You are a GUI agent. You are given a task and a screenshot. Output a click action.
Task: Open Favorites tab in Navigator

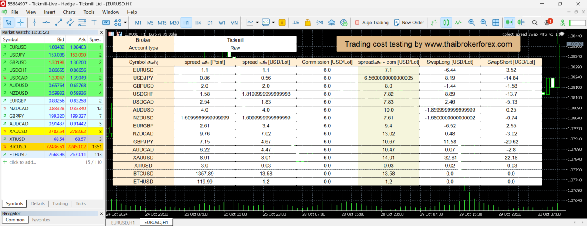[x=41, y=220]
